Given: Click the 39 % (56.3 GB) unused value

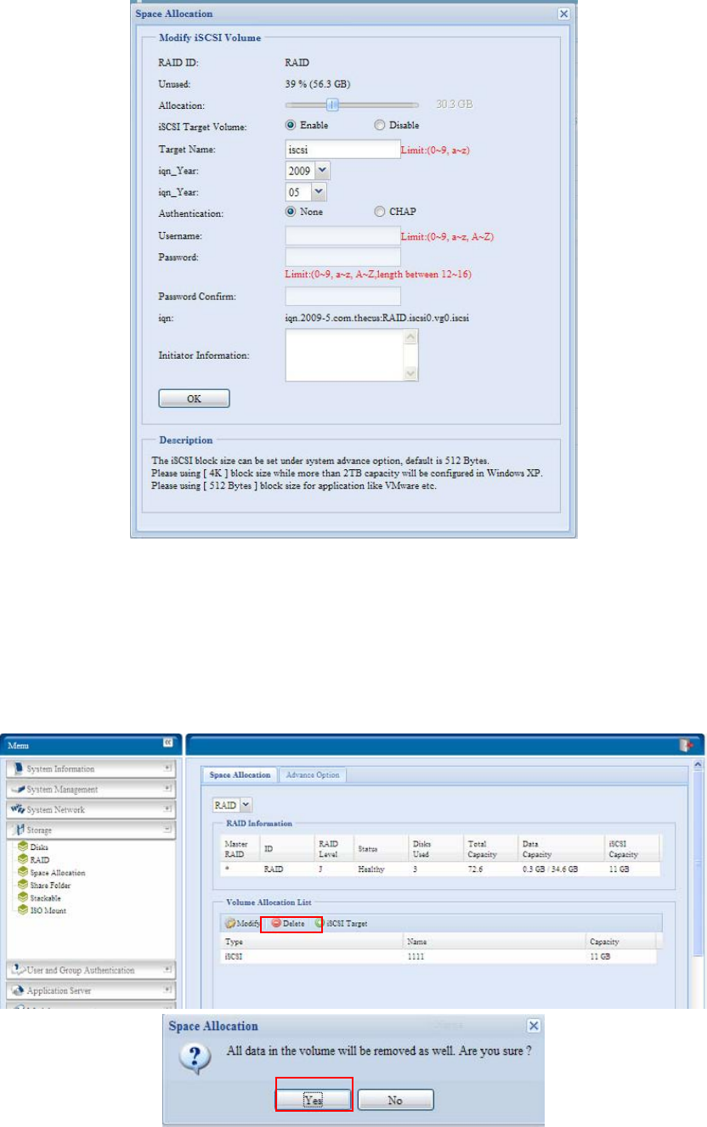Looking at the screenshot, I should pyautogui.click(x=317, y=83).
